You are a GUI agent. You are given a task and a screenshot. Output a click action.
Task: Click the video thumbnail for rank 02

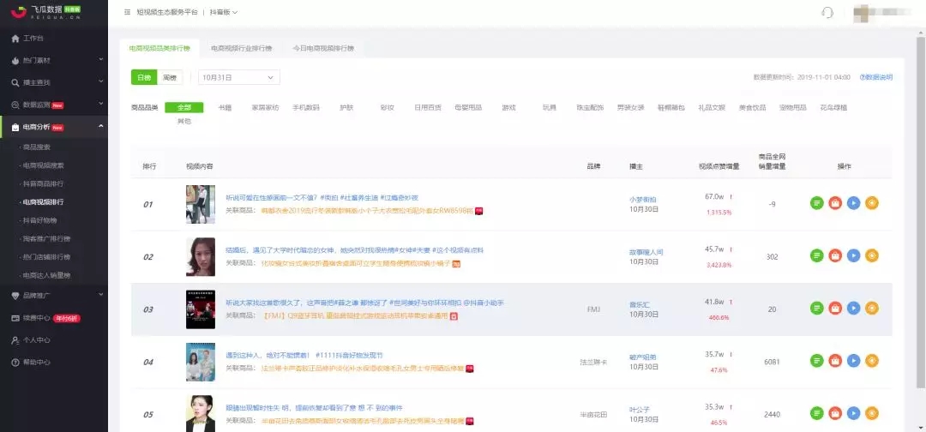click(200, 256)
